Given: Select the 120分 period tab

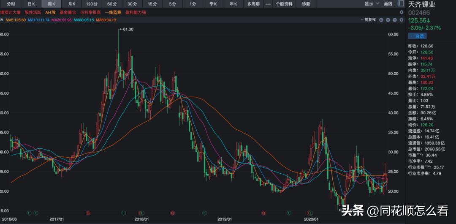Looking at the screenshot, I should [x=92, y=4].
